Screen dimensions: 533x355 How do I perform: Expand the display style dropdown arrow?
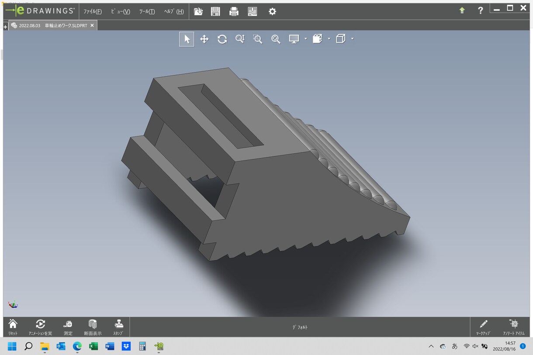coord(329,39)
